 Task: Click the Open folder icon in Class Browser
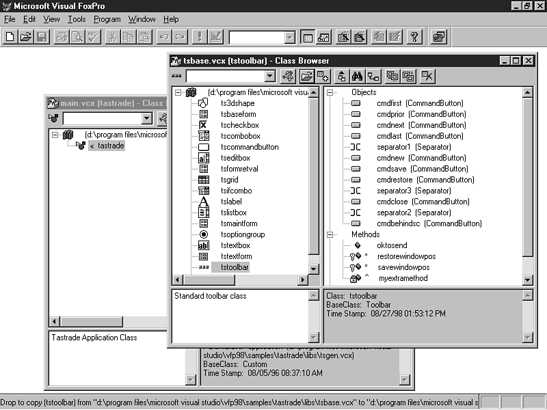(307, 76)
